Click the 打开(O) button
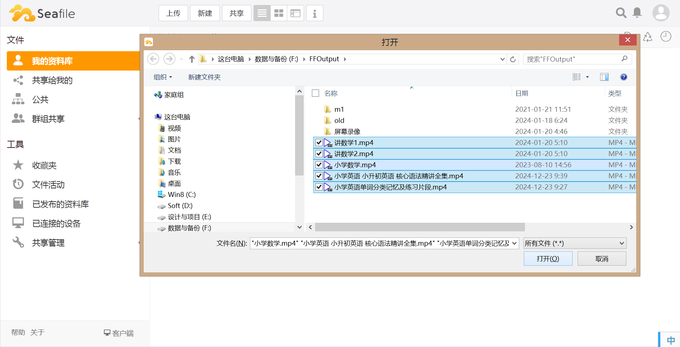Screen dimensions: 680x347 pos(548,259)
